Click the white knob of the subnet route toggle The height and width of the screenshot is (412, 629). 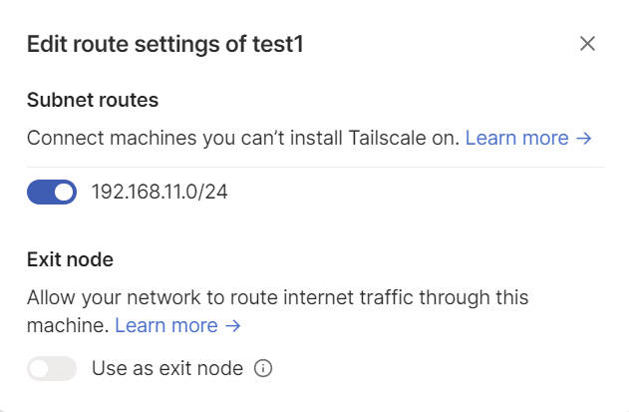click(x=64, y=192)
